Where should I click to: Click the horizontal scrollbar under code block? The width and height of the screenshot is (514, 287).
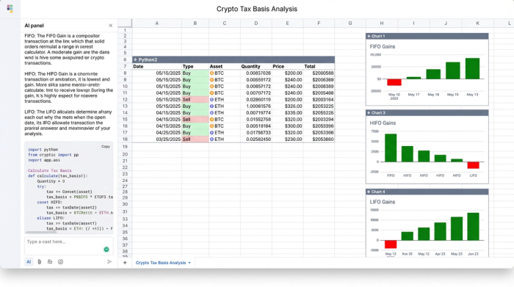[40, 232]
